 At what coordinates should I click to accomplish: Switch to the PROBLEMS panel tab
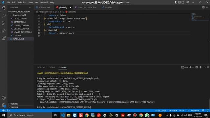click(41, 67)
